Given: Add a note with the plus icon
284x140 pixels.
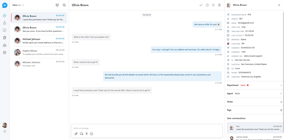Looking at the screenshot, I should coord(281,102).
